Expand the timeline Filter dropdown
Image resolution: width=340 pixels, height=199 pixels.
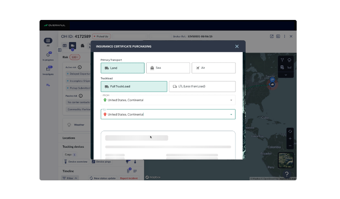[70, 178]
